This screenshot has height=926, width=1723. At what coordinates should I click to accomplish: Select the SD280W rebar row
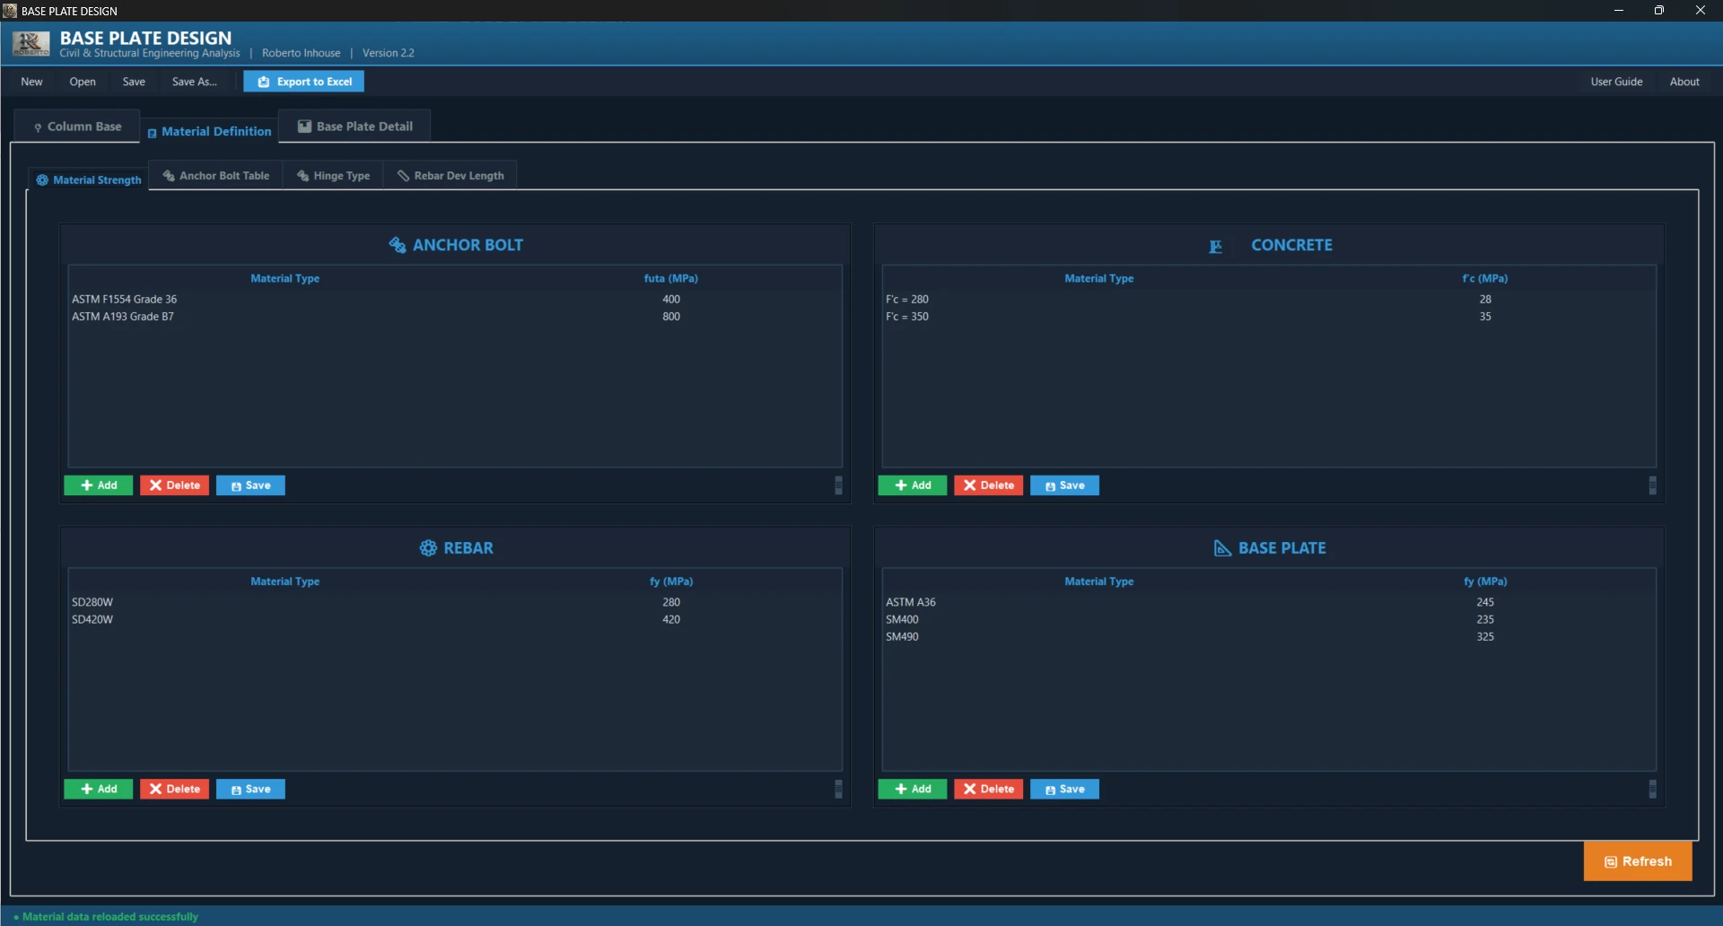pyautogui.click(x=455, y=602)
